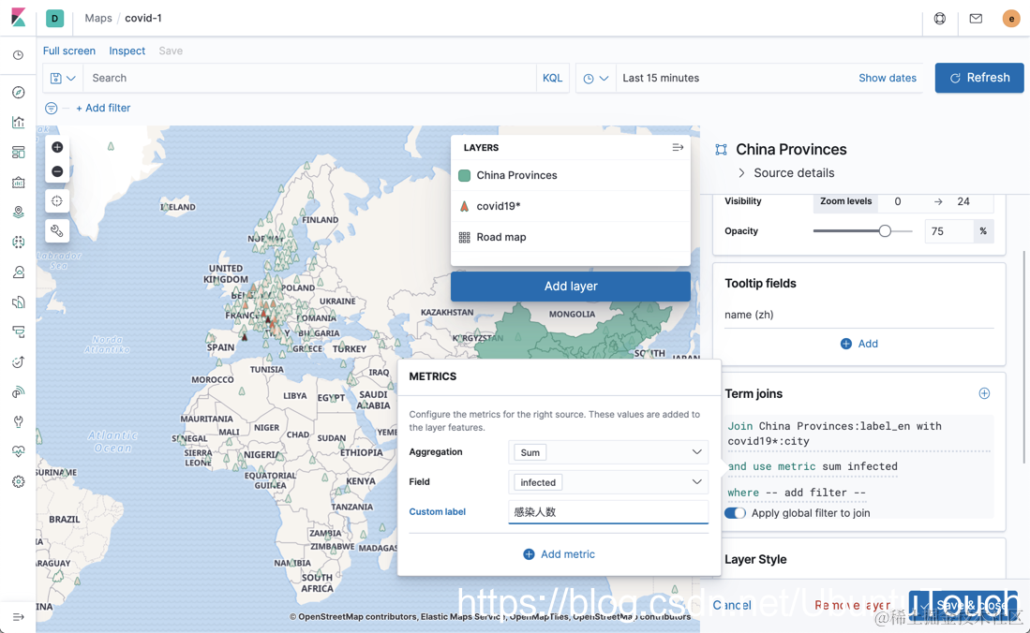Image resolution: width=1030 pixels, height=633 pixels.
Task: Click the opacity value field 75
Action: click(x=948, y=231)
